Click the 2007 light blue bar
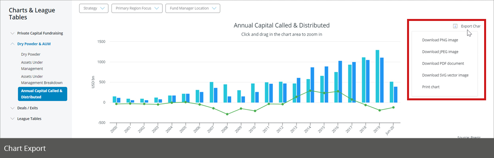The width and height of the screenshot is (494, 158). (211, 92)
